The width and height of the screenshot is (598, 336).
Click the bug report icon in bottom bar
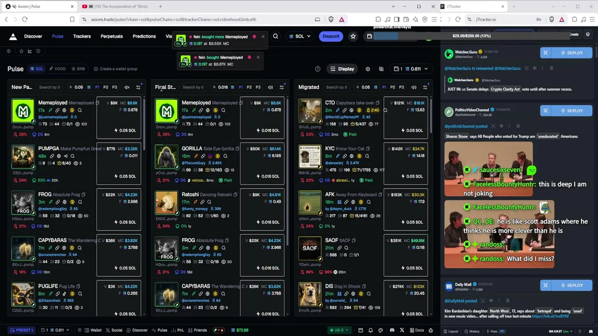(x=430, y=330)
